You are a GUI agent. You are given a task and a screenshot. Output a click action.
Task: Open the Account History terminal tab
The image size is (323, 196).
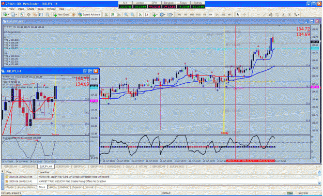tap(26, 187)
